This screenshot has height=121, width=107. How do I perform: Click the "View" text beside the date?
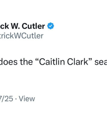(27, 99)
